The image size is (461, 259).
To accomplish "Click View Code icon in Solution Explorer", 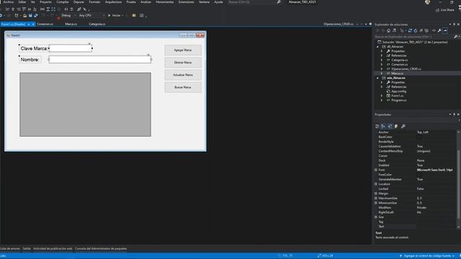I will coord(434,30).
